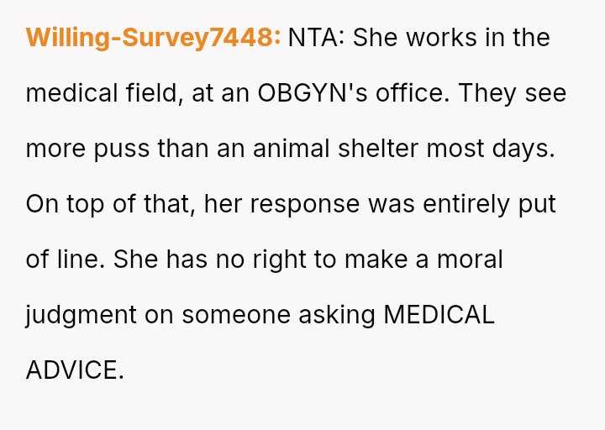This screenshot has height=430, width=605.
Task: Click the word "response" in the comment
Action: [304, 204]
